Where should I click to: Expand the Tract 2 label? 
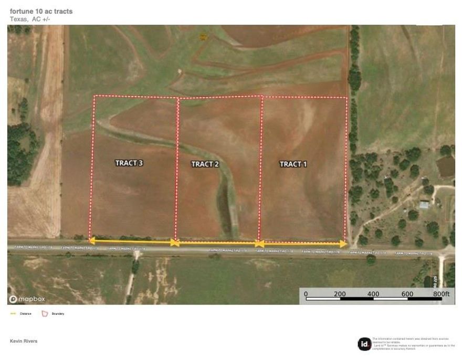tap(205, 163)
